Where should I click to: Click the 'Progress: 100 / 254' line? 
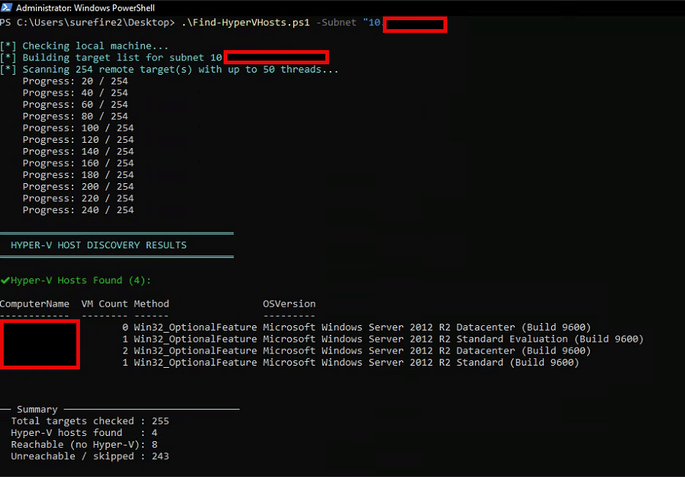coord(79,128)
